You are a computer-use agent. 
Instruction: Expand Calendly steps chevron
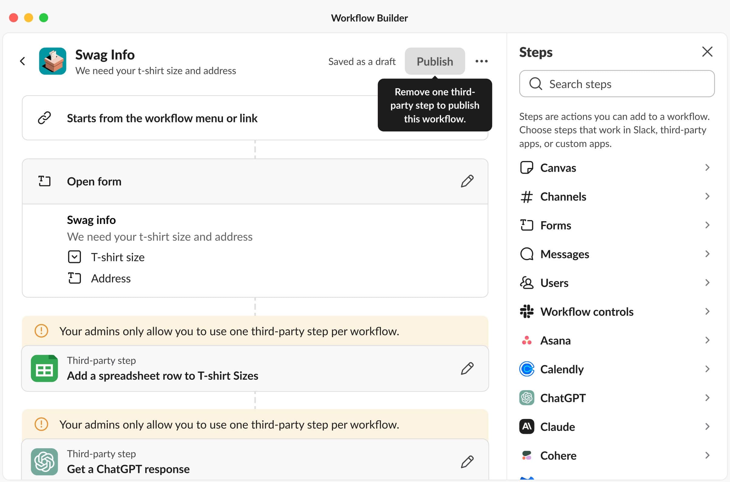click(x=707, y=369)
